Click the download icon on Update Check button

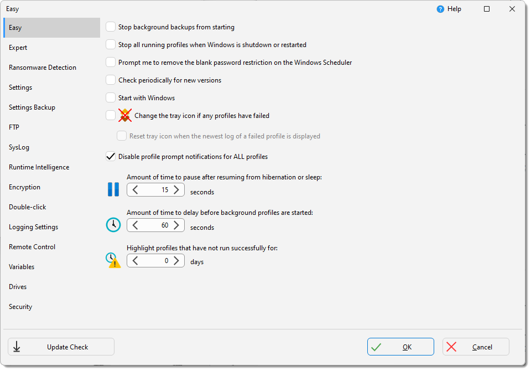(x=17, y=346)
